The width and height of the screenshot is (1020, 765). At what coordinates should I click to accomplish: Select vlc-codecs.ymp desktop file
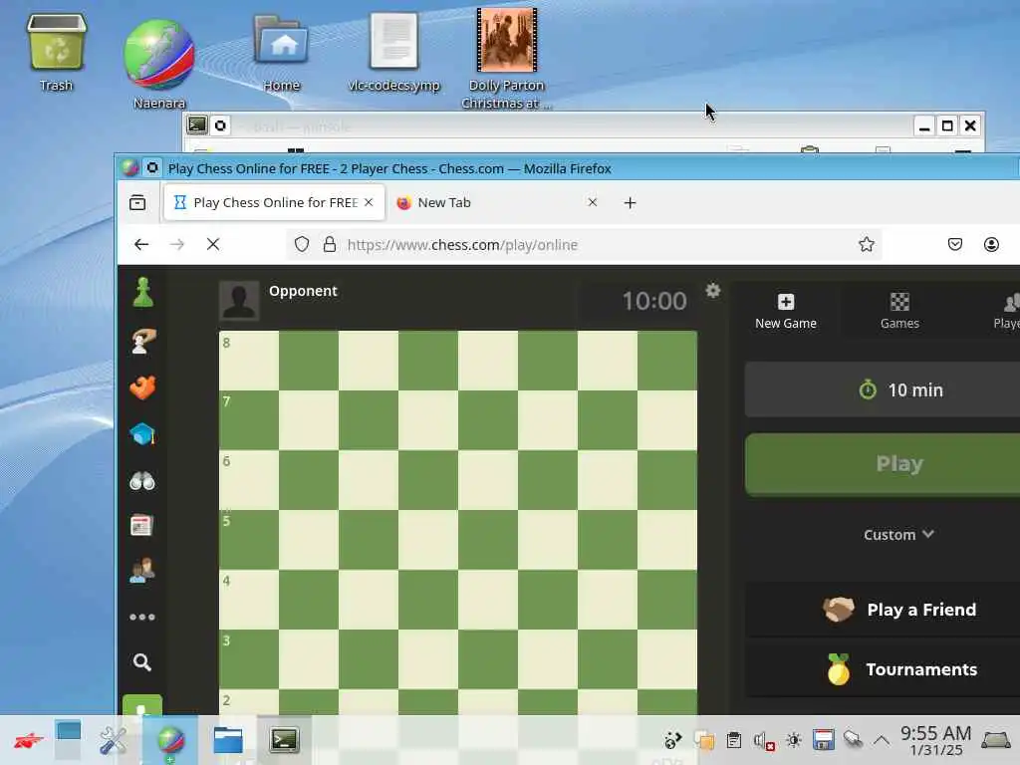tap(393, 52)
